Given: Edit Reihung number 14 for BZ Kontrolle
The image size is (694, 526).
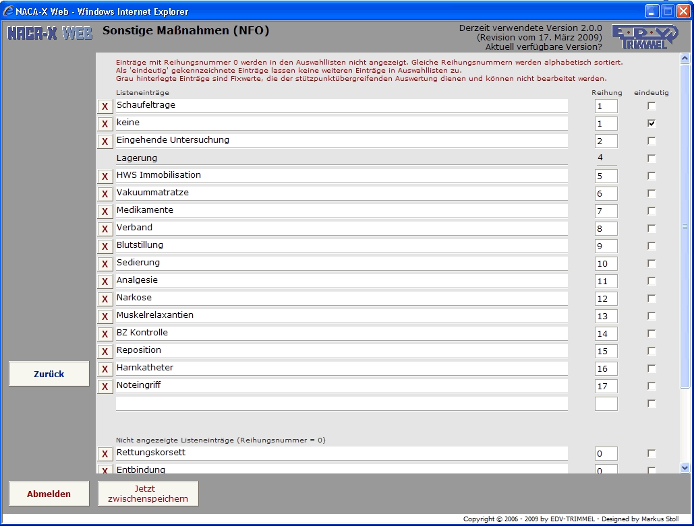Looking at the screenshot, I should pos(606,334).
